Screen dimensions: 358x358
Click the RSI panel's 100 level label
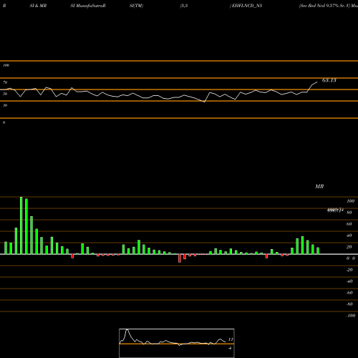[x=6, y=65]
